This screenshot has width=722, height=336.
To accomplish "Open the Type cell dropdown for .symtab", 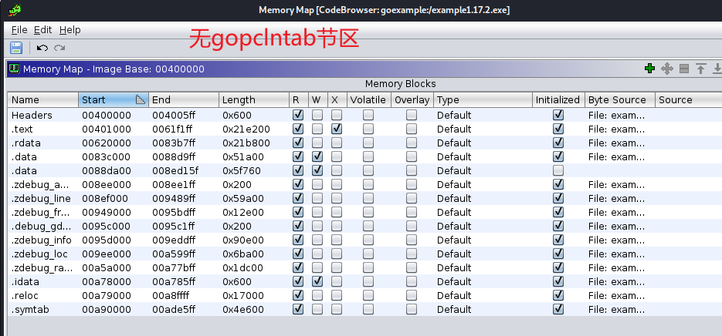I will coord(482,309).
